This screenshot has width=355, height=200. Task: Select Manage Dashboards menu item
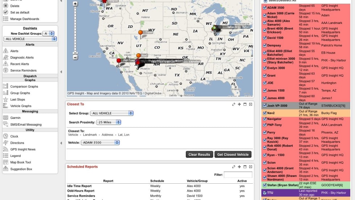point(25,19)
